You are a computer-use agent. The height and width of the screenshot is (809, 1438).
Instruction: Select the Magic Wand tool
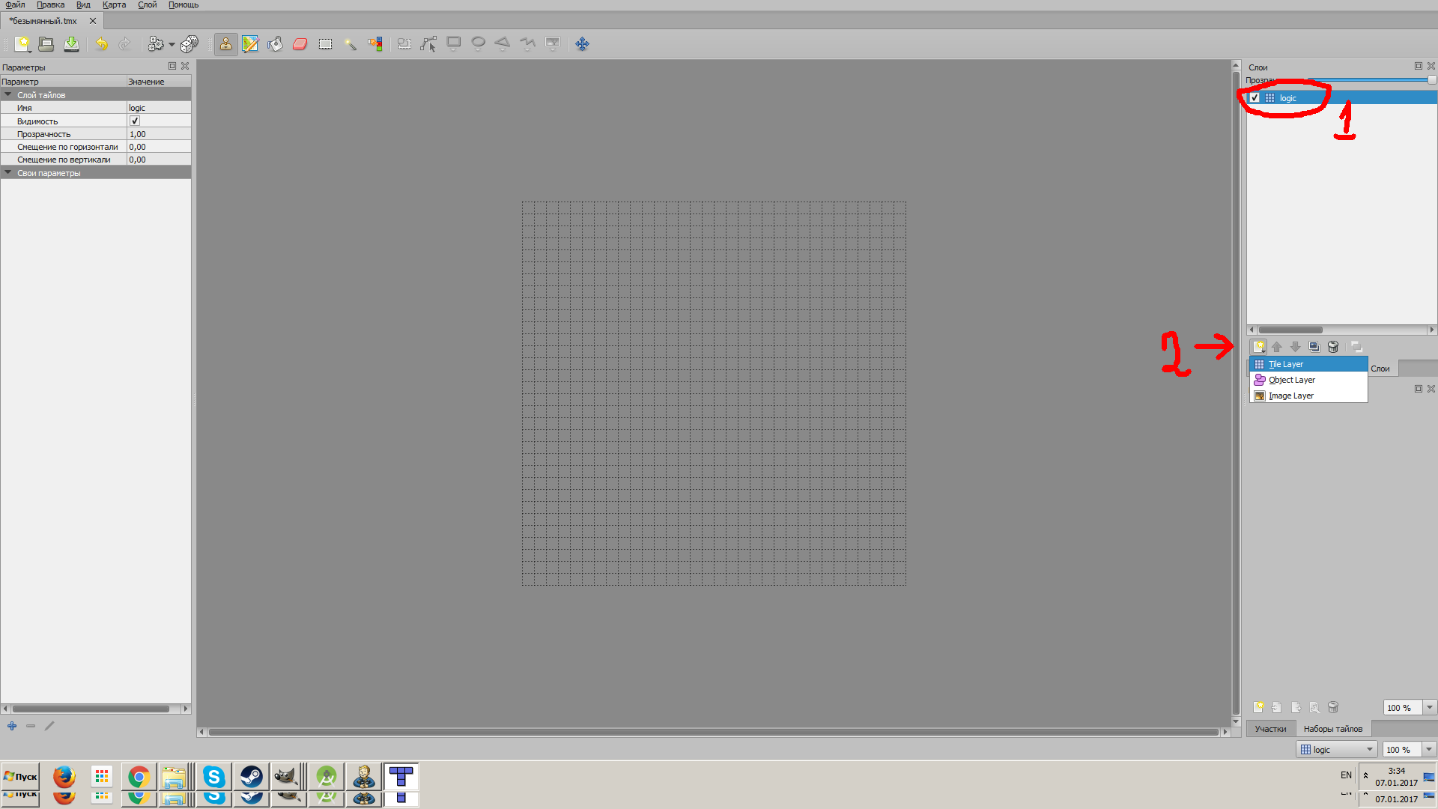click(x=350, y=44)
